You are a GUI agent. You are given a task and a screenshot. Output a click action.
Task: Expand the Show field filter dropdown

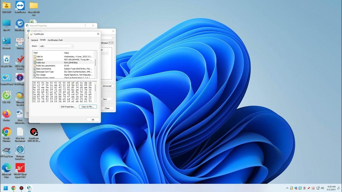tap(56, 46)
